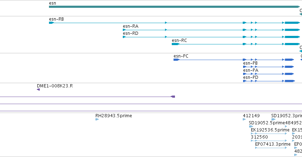Click the SD19052.5prime label

(267, 123)
